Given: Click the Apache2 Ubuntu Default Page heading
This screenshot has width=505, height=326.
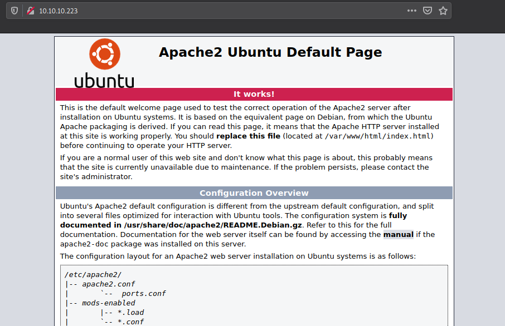Looking at the screenshot, I should (270, 52).
